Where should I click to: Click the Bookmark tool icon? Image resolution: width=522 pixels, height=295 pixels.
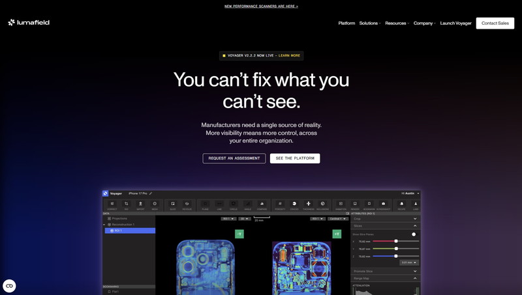(x=369, y=205)
